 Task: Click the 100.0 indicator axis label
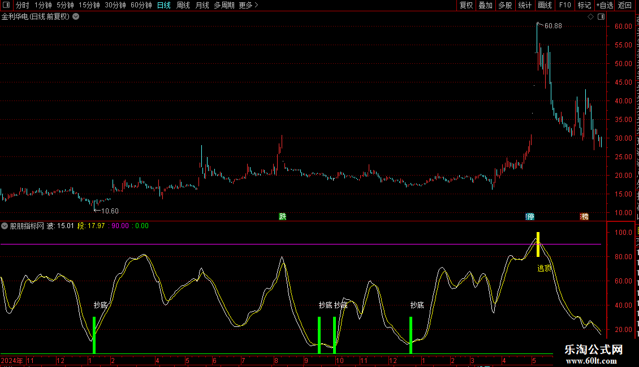[x=624, y=233]
